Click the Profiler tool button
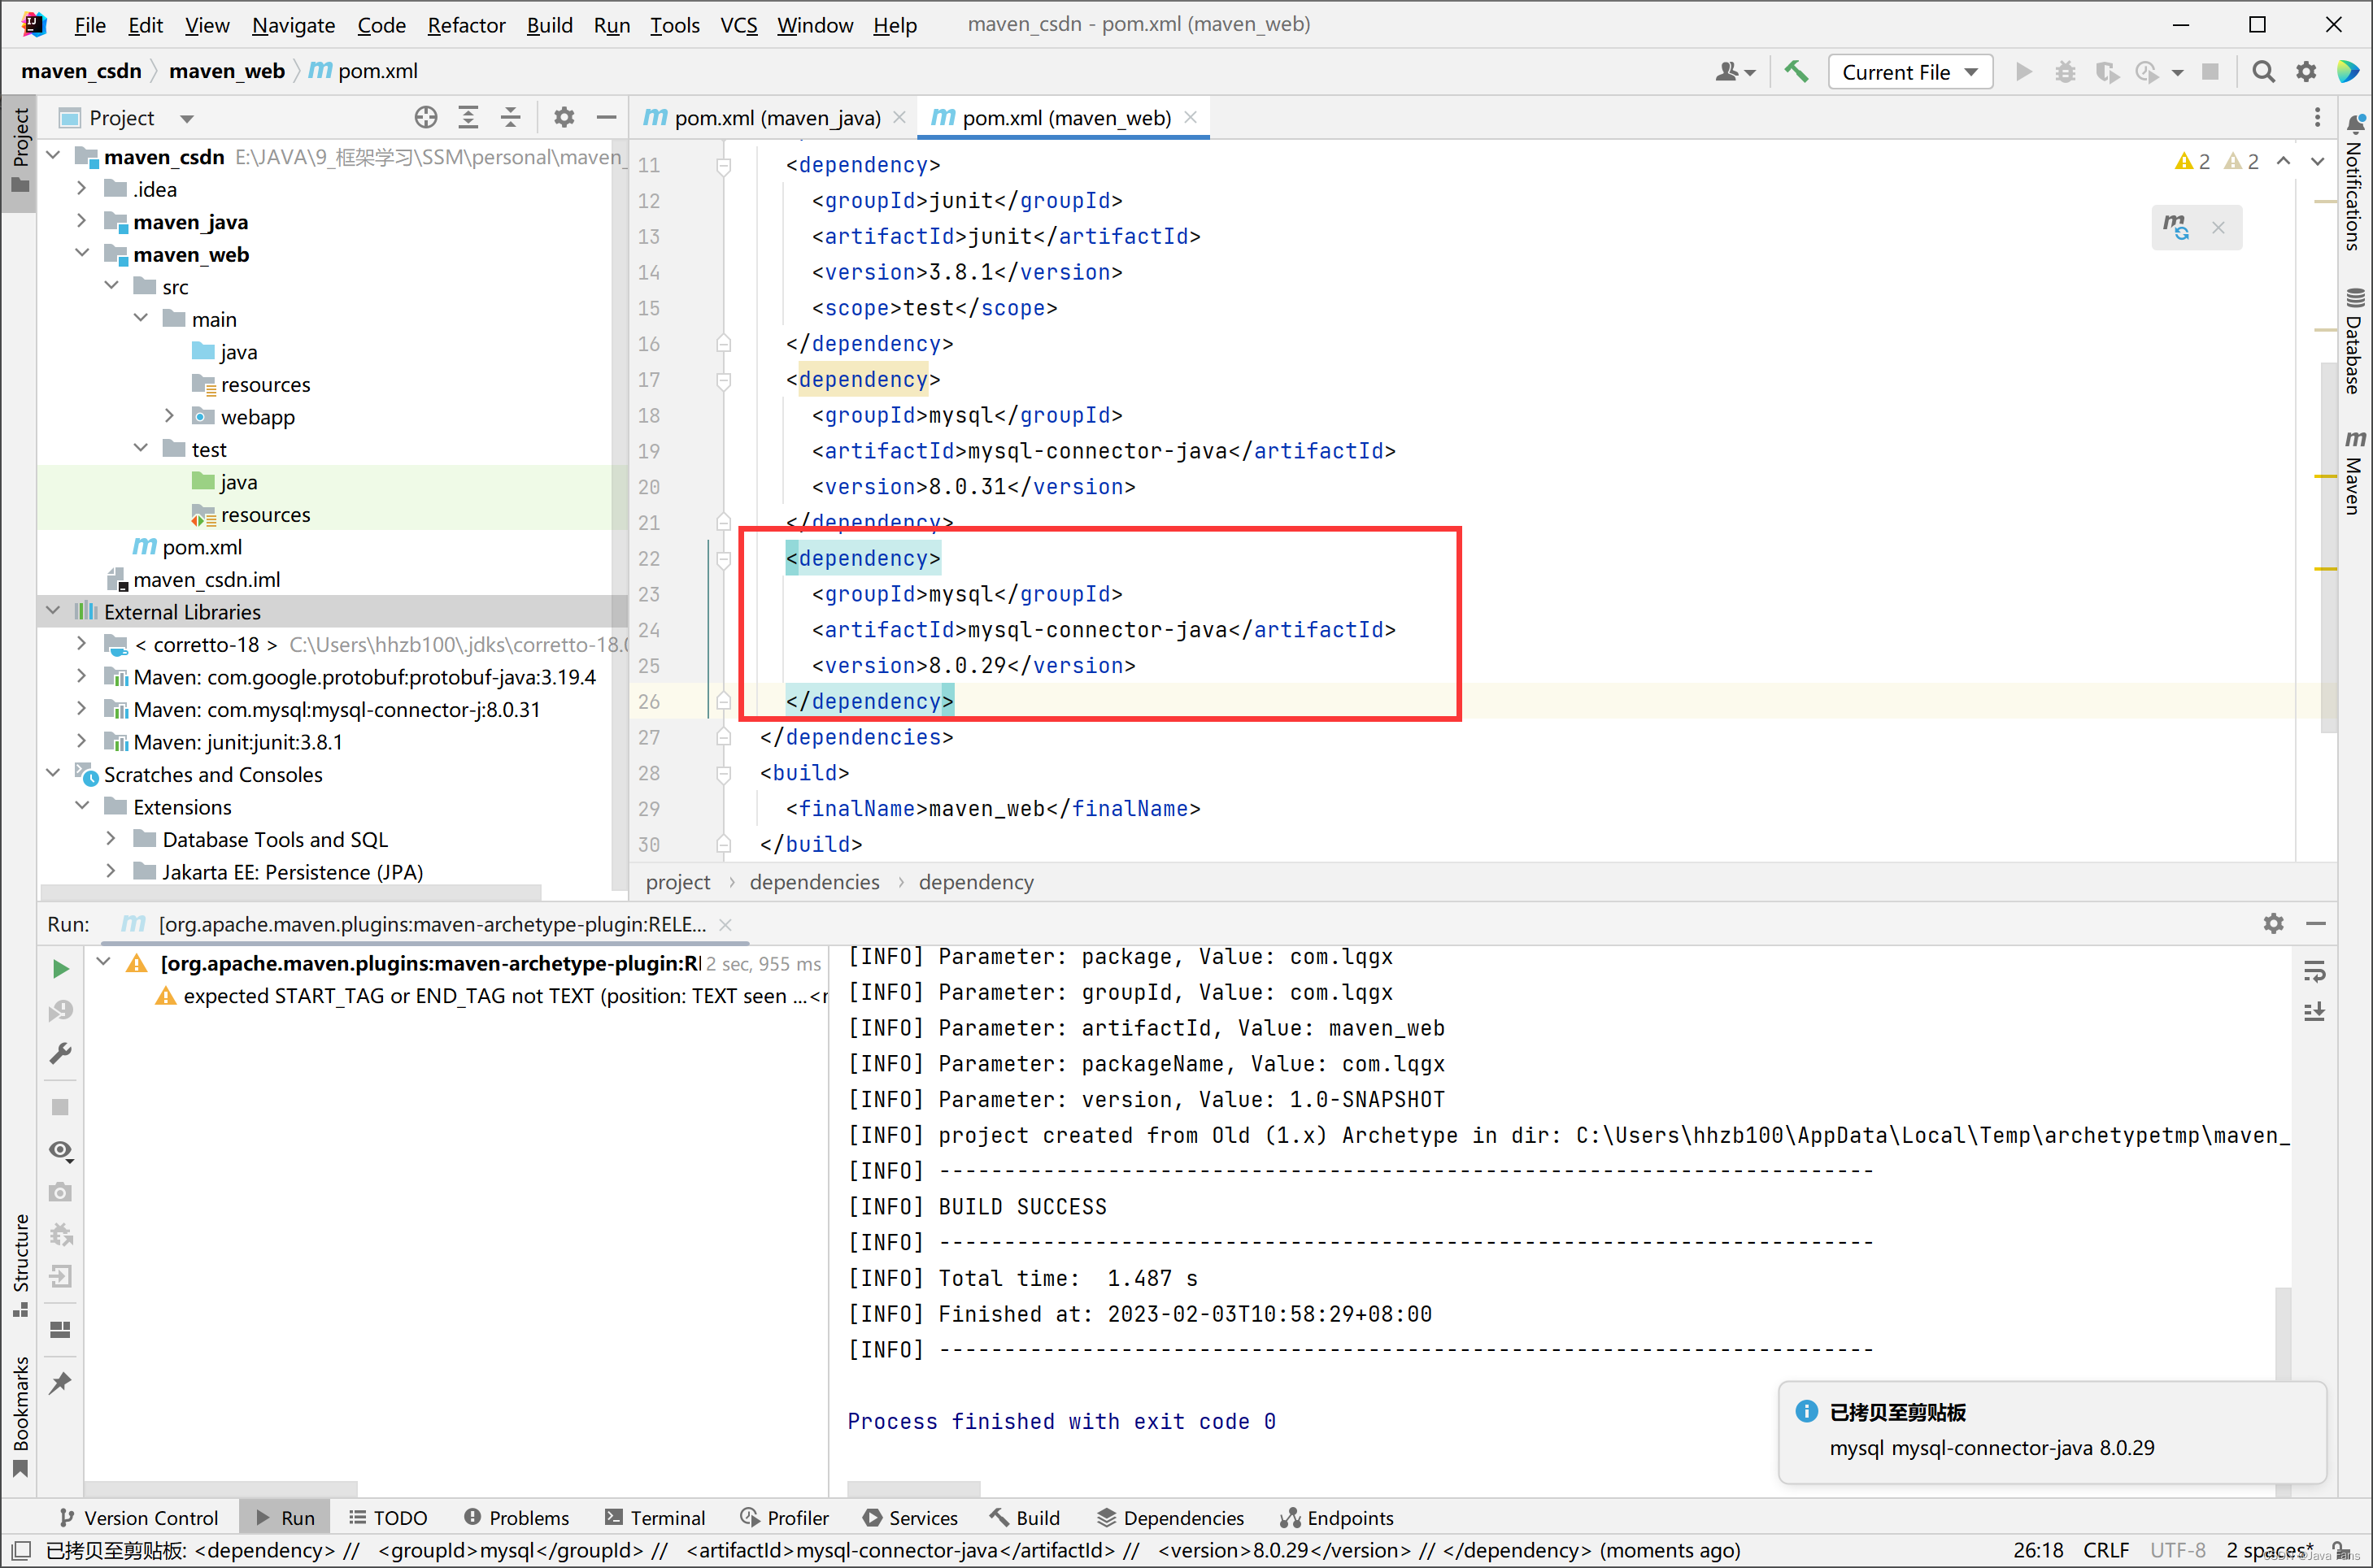2373x1568 pixels. 784,1517
